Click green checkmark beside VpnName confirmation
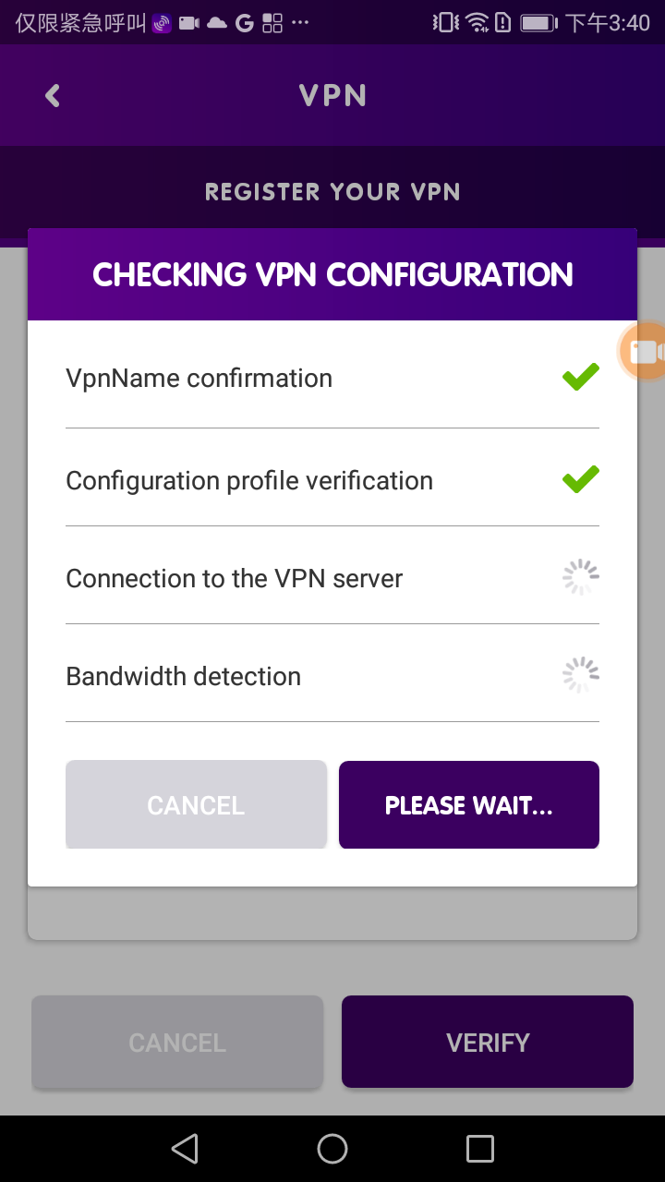The height and width of the screenshot is (1182, 665). 581,377
